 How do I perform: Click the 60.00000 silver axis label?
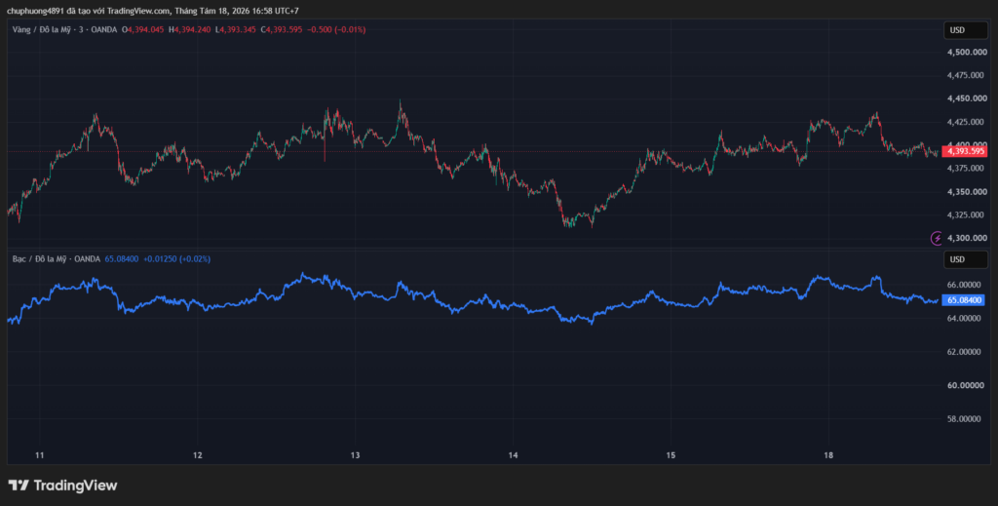(x=967, y=386)
